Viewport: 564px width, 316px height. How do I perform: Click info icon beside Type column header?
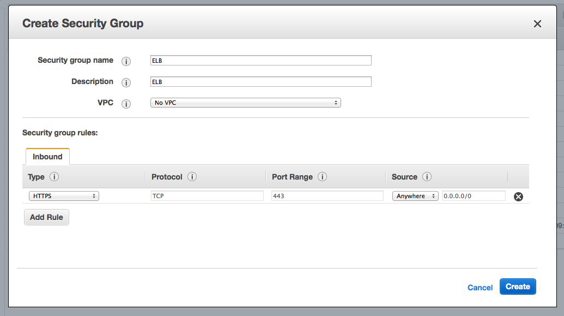54,177
